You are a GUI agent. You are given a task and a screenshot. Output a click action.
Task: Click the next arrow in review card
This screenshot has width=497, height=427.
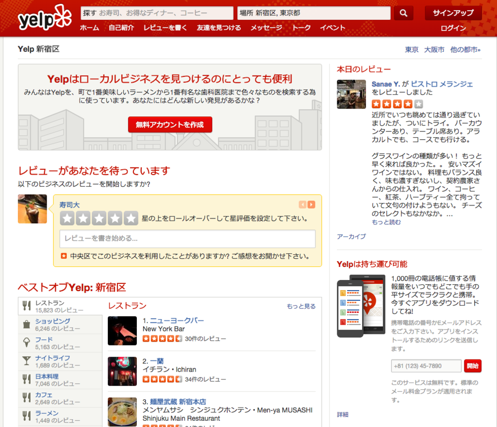(312, 205)
